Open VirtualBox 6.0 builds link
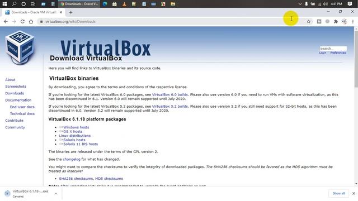The height and width of the screenshot is (201, 358). pos(170,94)
